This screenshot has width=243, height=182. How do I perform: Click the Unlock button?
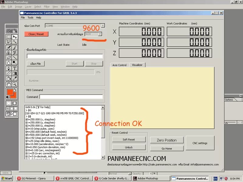129,147
